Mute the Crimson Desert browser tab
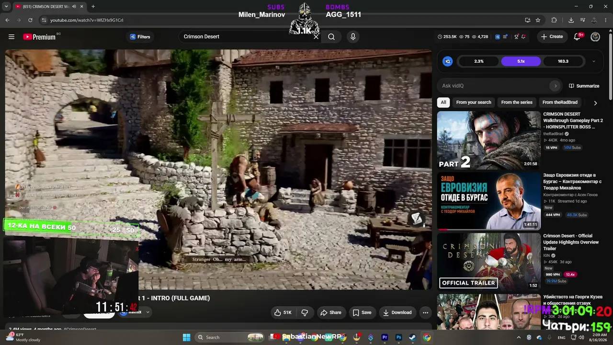This screenshot has width=613, height=345. [74, 7]
